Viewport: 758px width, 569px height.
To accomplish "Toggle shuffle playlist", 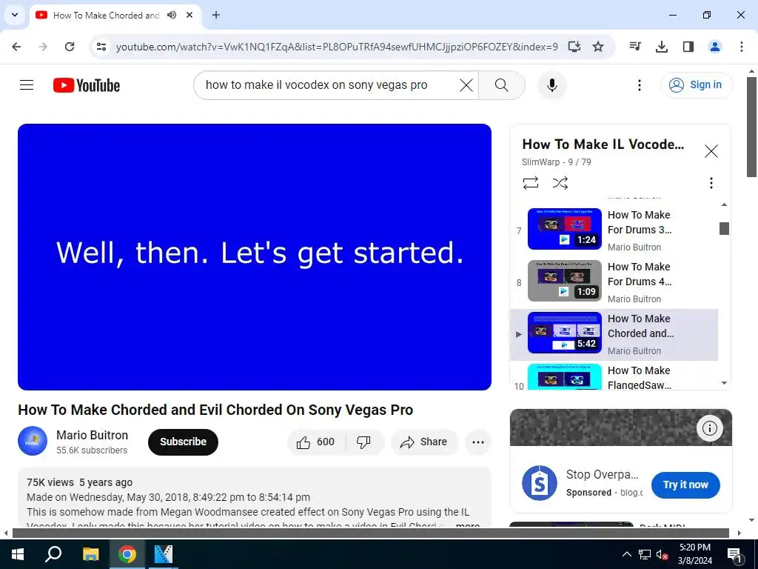I will (560, 183).
